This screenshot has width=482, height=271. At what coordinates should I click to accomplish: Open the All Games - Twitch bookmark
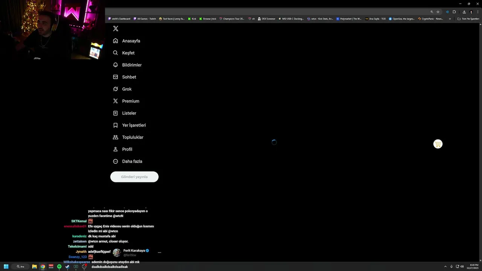tap(145, 18)
